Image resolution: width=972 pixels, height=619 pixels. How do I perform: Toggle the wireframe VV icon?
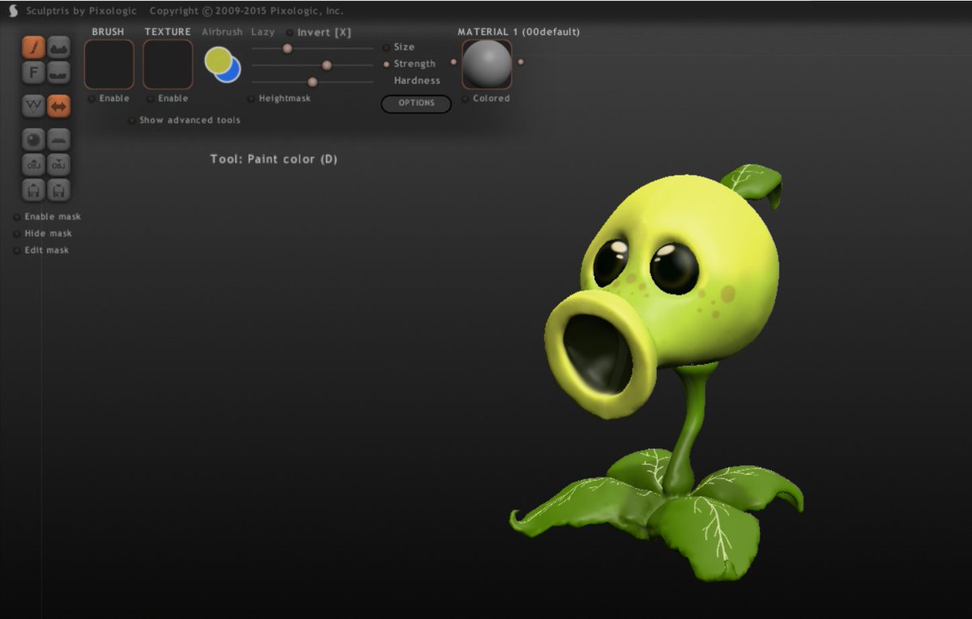click(33, 106)
